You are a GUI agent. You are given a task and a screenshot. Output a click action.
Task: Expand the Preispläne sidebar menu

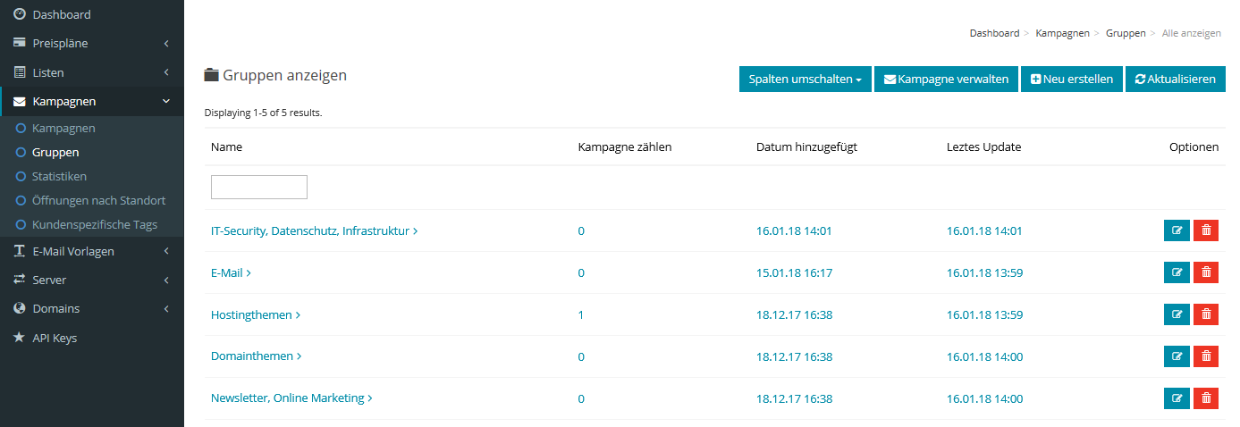91,44
